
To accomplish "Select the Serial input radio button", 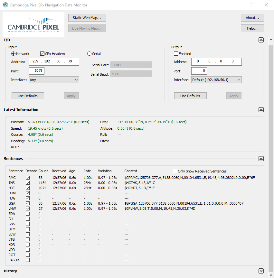I will [90, 54].
